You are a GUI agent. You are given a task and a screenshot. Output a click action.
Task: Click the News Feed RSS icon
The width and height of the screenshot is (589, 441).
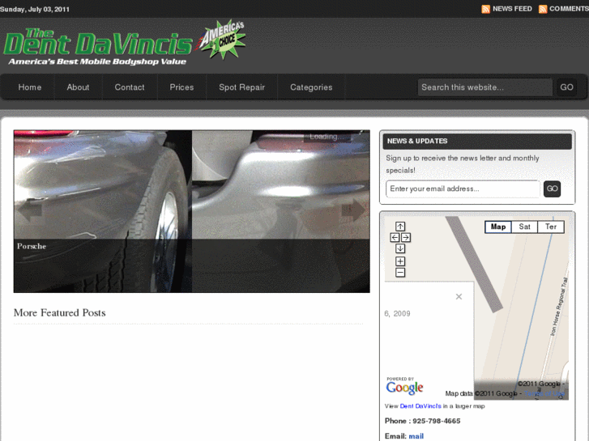pos(485,9)
